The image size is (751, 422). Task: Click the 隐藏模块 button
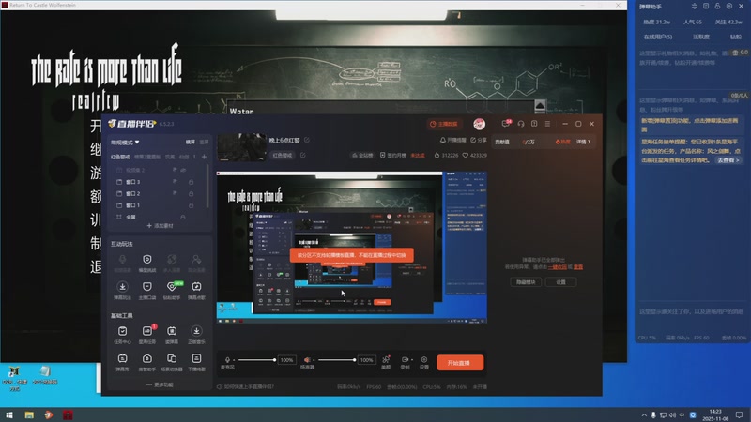[526, 282]
